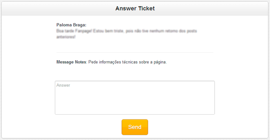The width and height of the screenshot is (270, 140).
Task: Click the word "Pede" in the notes
Action: click(x=93, y=62)
